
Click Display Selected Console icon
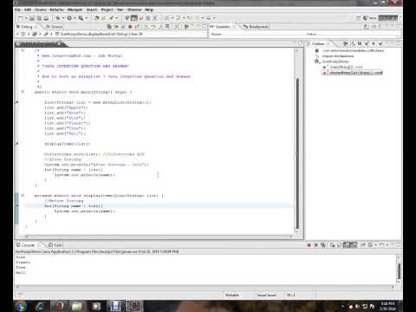coord(370,245)
